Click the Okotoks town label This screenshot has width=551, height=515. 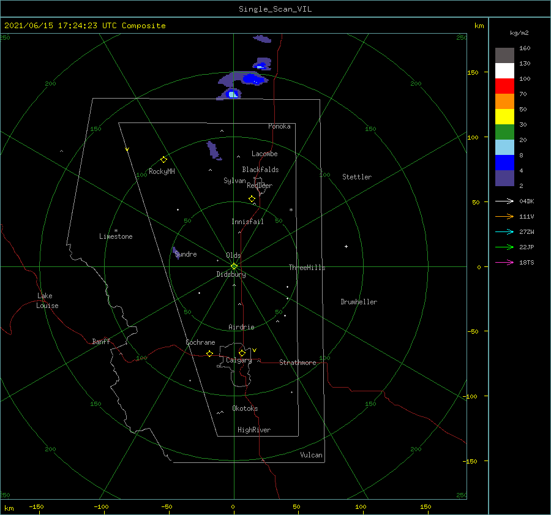245,408
